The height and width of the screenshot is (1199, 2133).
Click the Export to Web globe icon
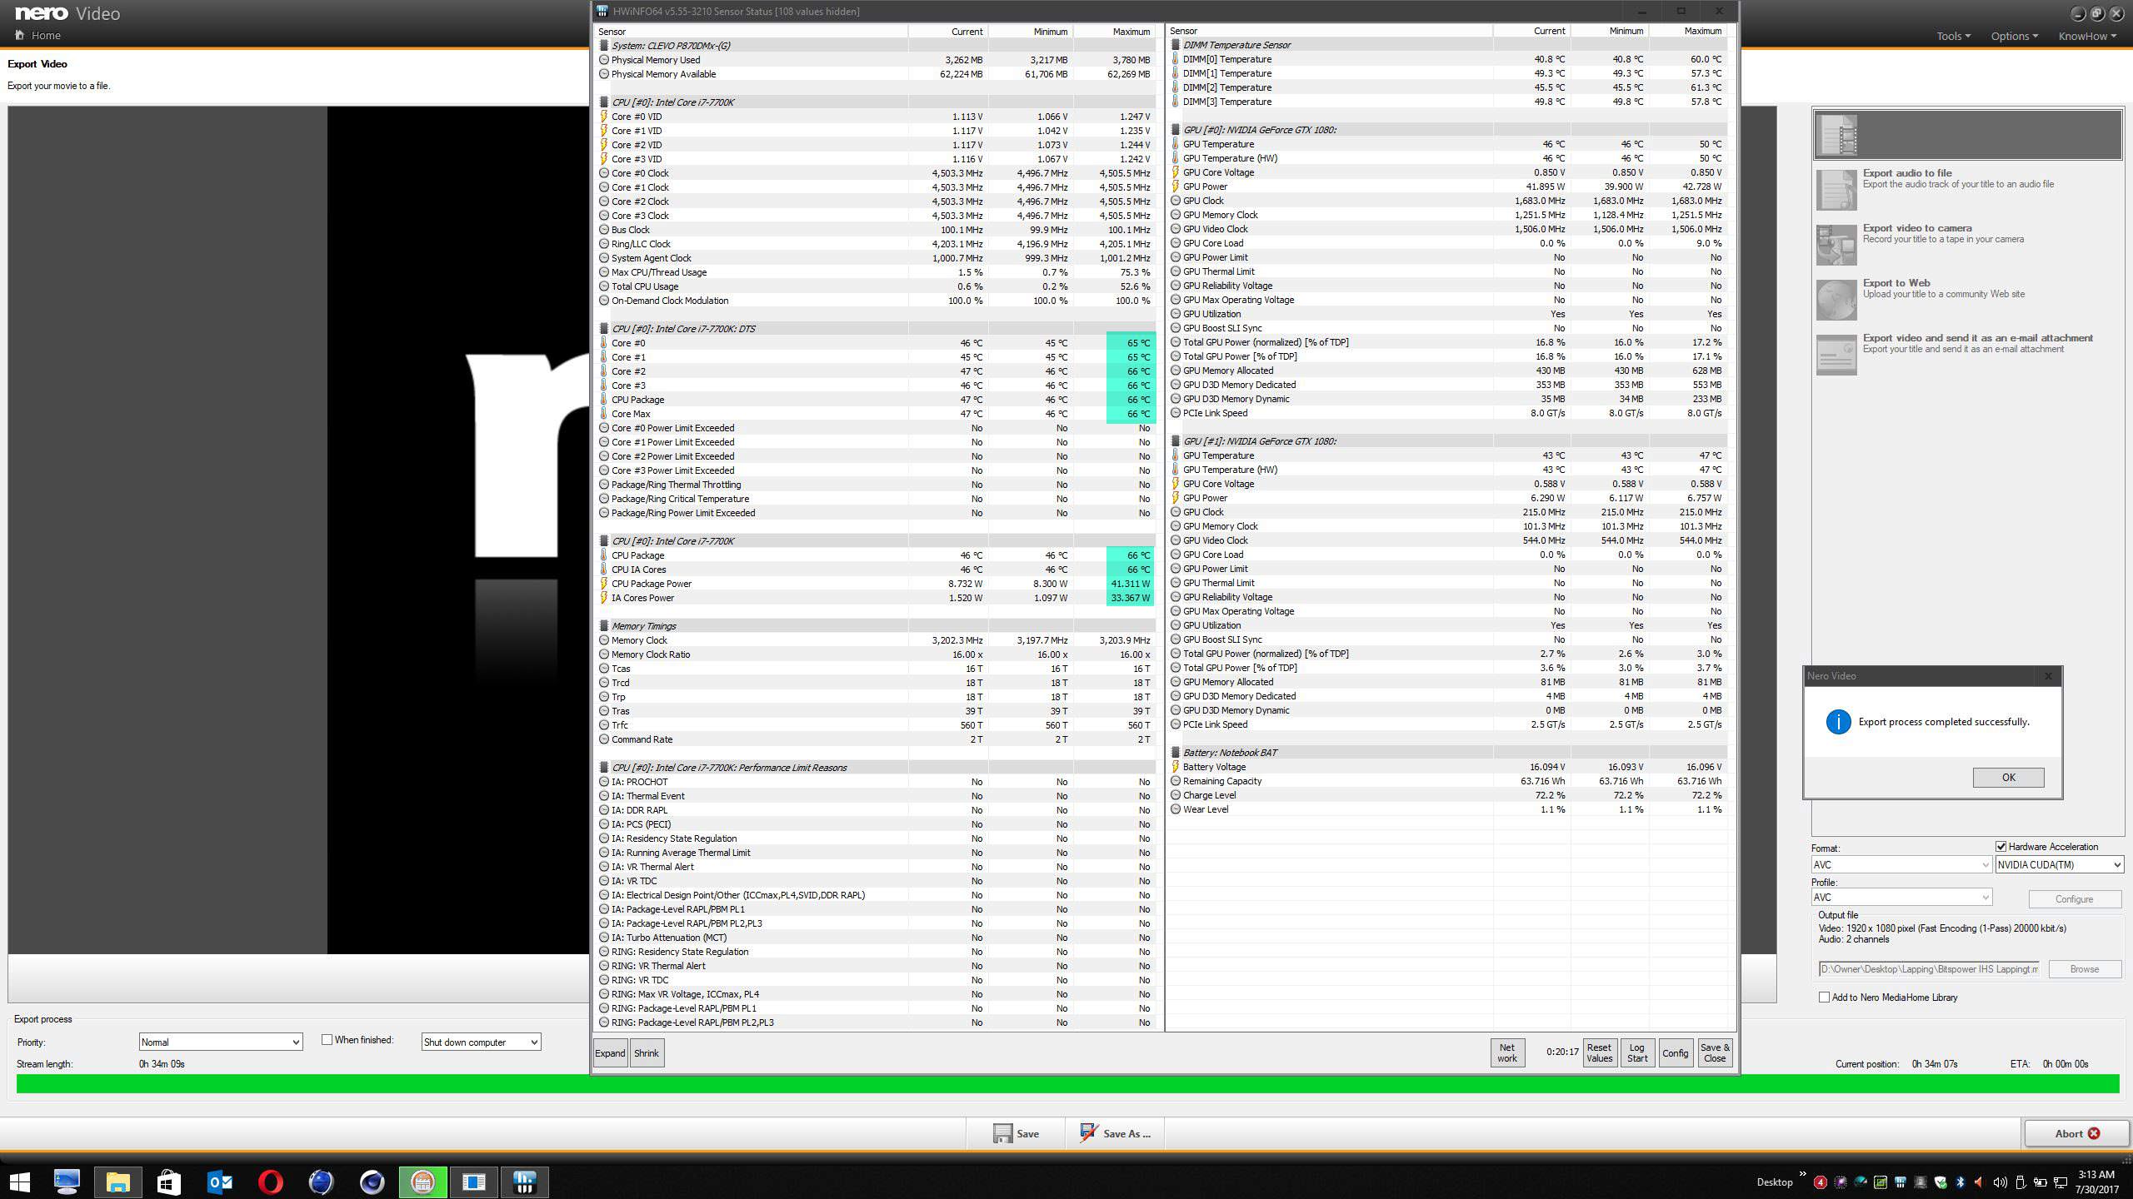pyautogui.click(x=1836, y=300)
